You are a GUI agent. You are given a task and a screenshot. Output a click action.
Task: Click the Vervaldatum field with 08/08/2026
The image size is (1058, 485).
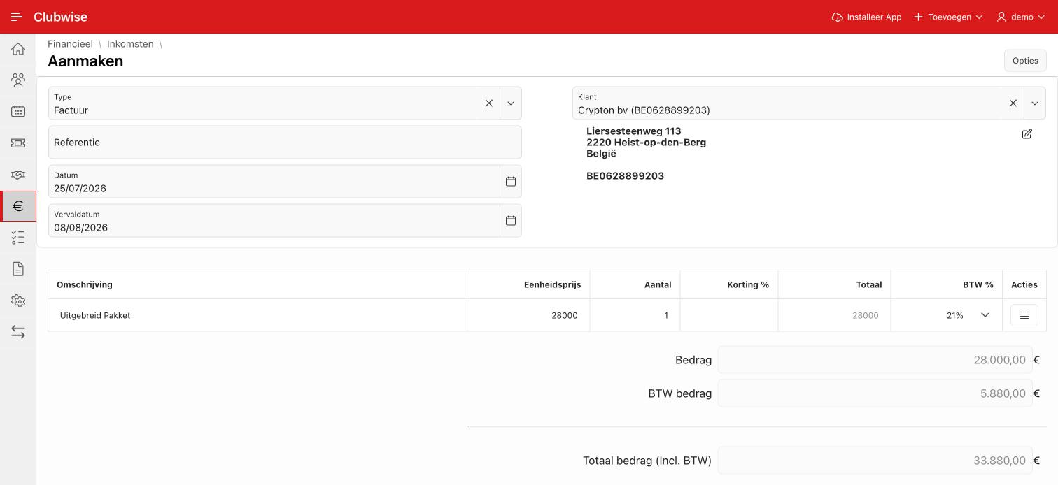pyautogui.click(x=274, y=221)
